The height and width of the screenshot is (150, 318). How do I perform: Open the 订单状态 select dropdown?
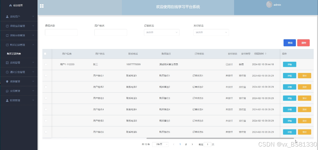[162, 32]
